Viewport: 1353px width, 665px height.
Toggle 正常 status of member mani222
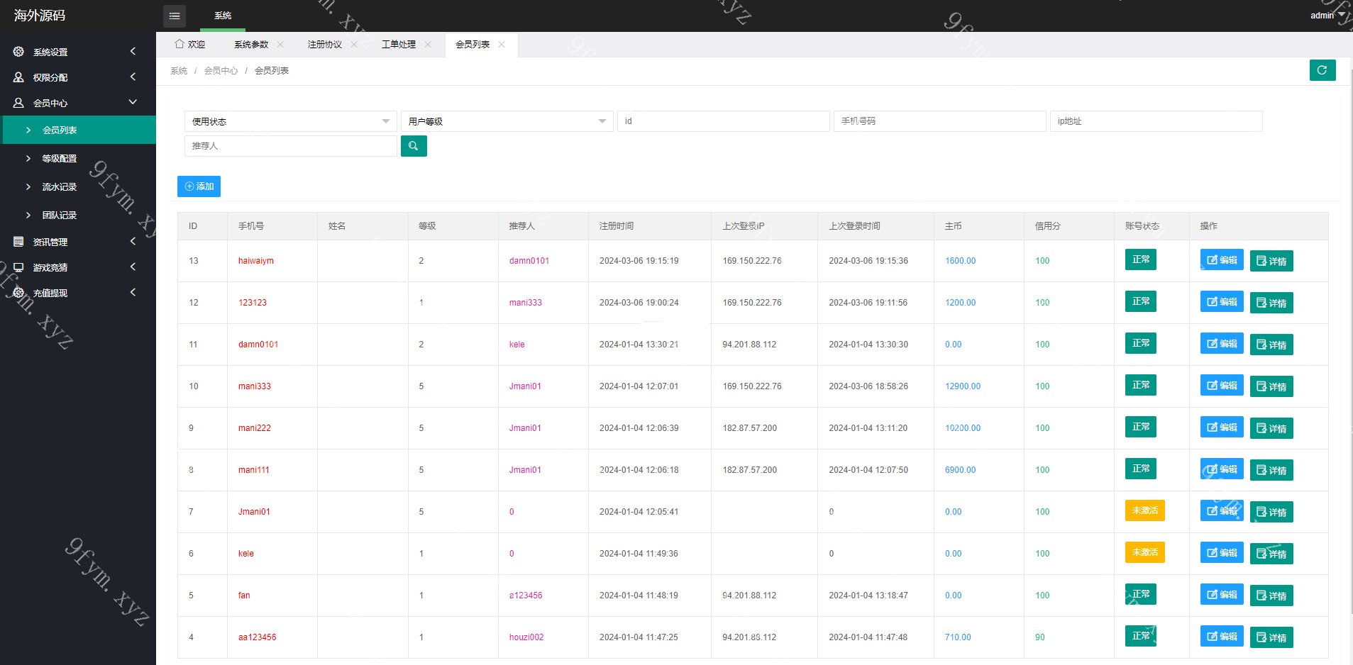coord(1141,427)
